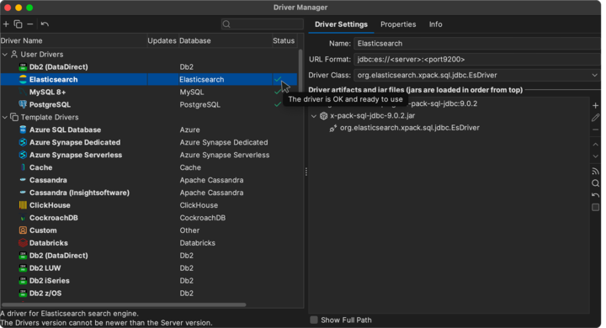
Task: Click the Status column header
Action: pos(284,40)
